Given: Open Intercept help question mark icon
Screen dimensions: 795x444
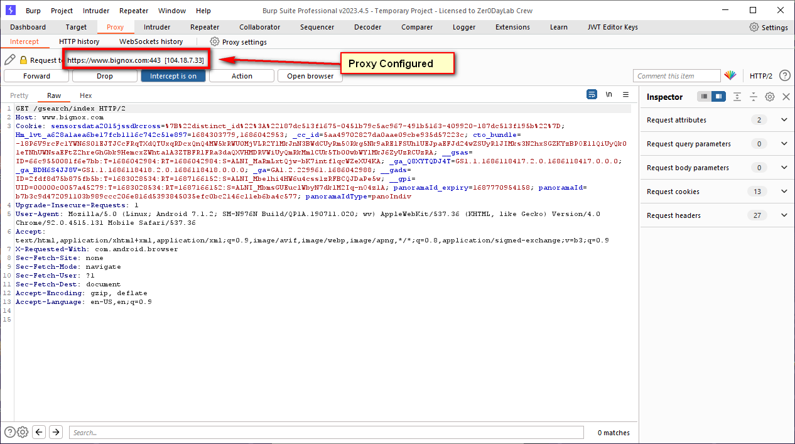Looking at the screenshot, I should click(784, 76).
